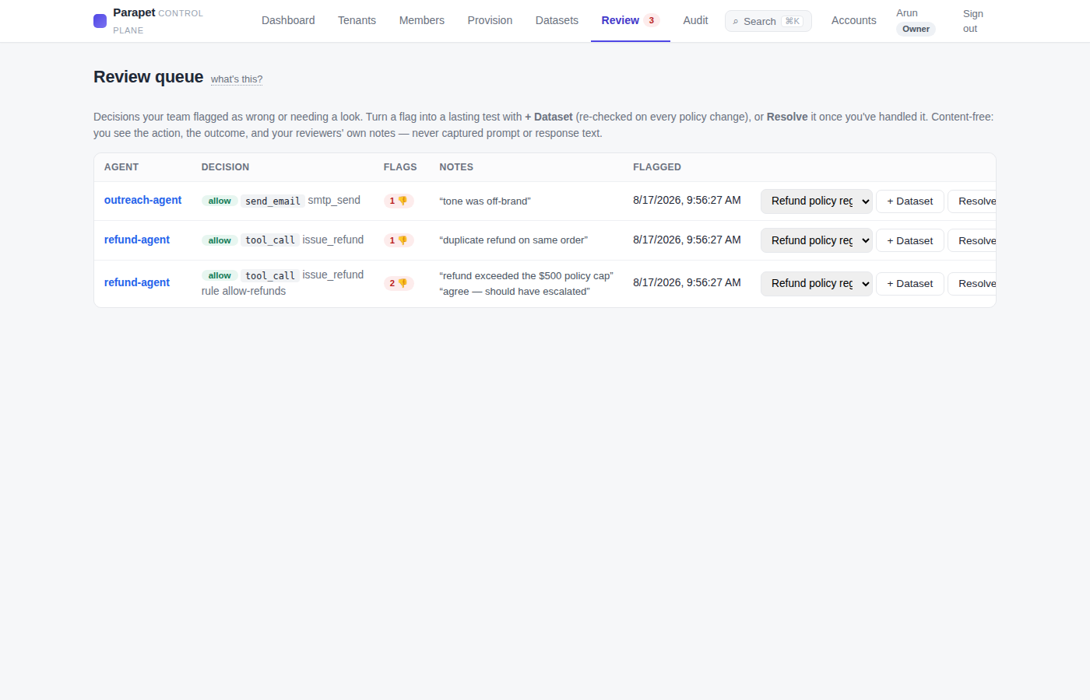Click the Sign out link
Image resolution: width=1090 pixels, height=700 pixels.
972,21
